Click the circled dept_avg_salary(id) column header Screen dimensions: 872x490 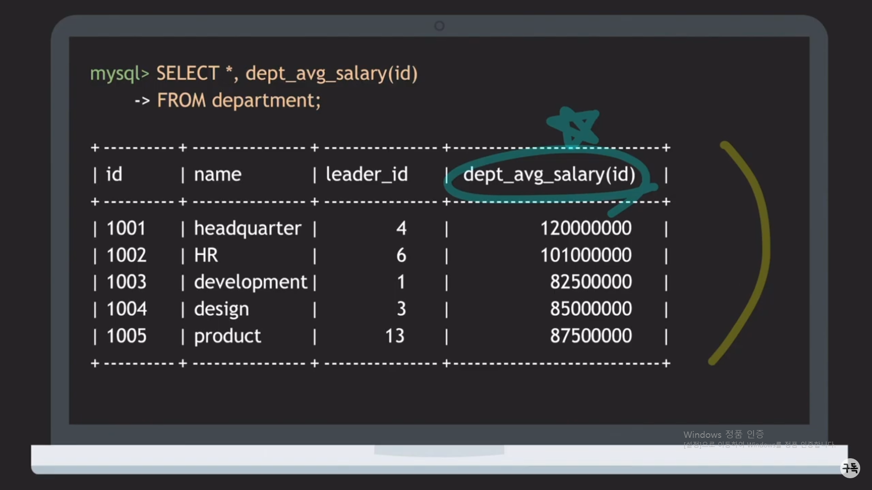pyautogui.click(x=549, y=175)
